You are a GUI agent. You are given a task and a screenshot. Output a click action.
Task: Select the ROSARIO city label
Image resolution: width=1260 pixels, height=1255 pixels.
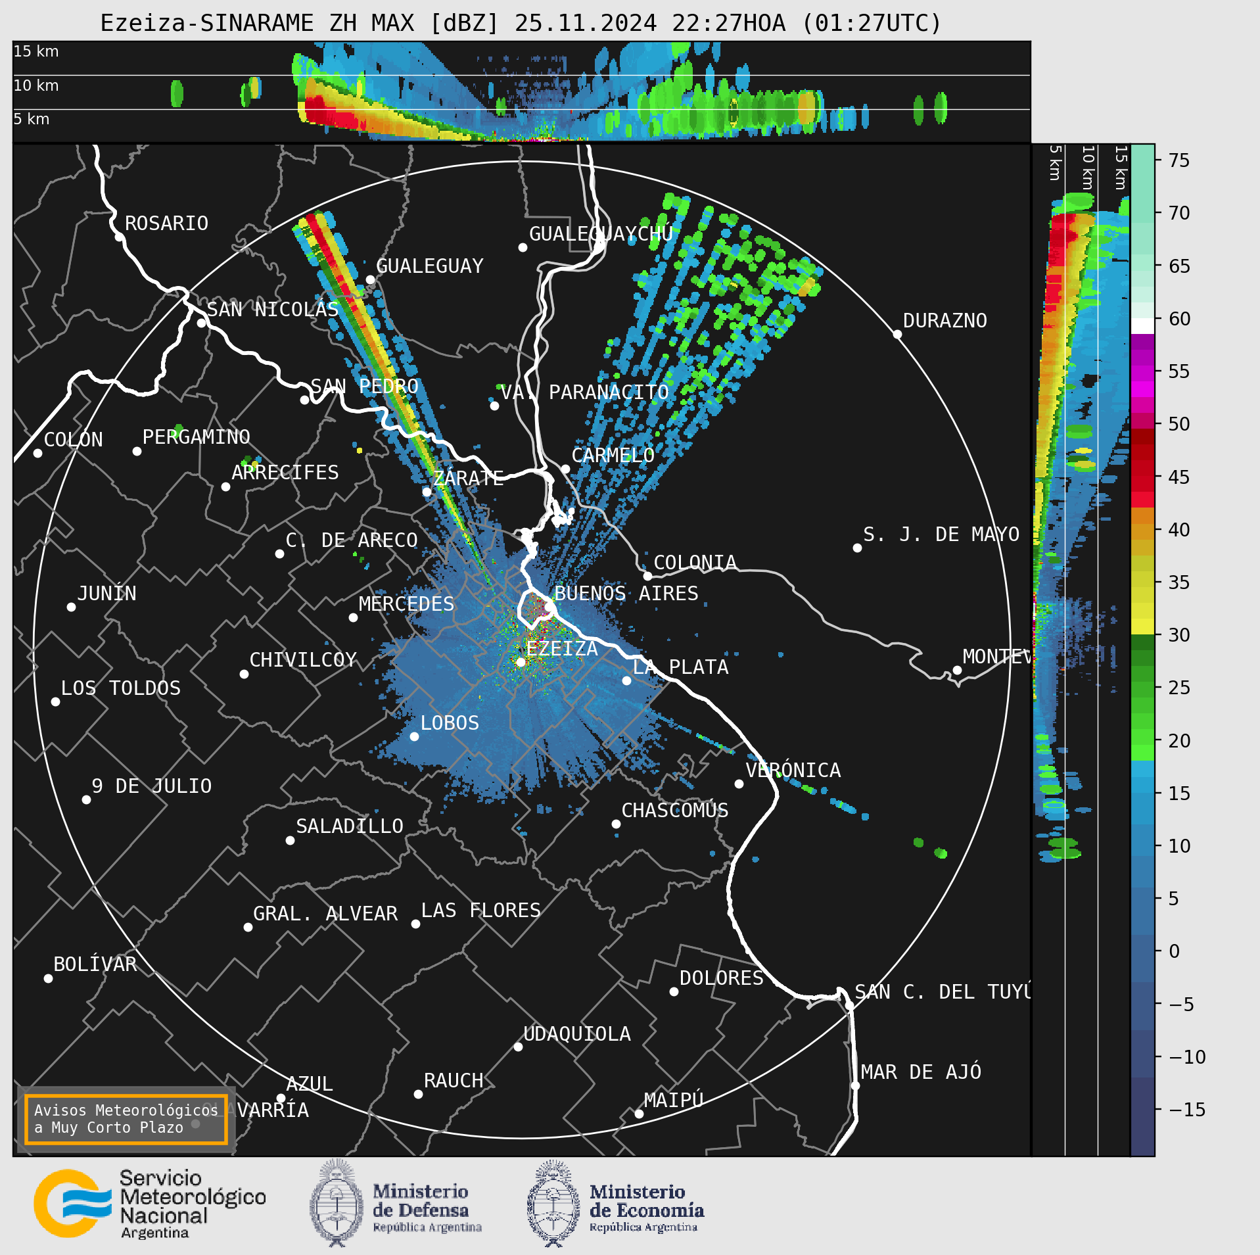[166, 224]
